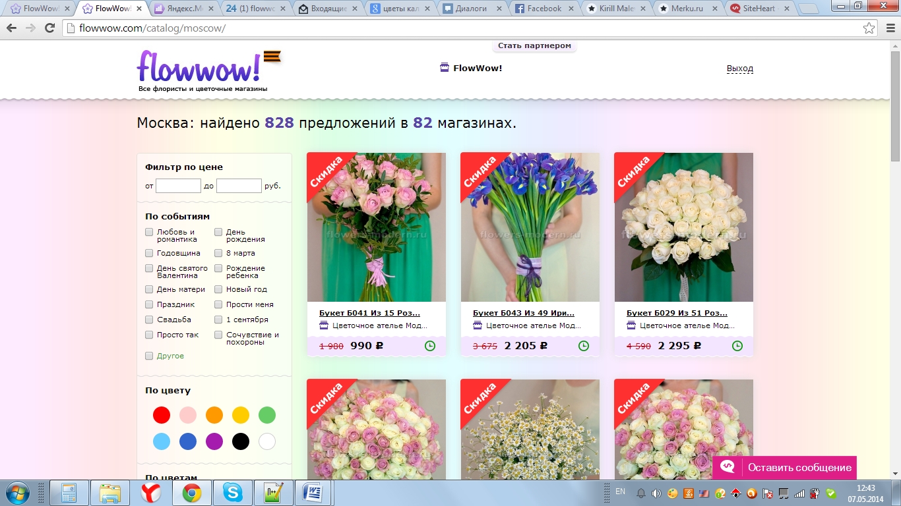
Task: Reload the page with the refresh button
Action: click(x=49, y=28)
